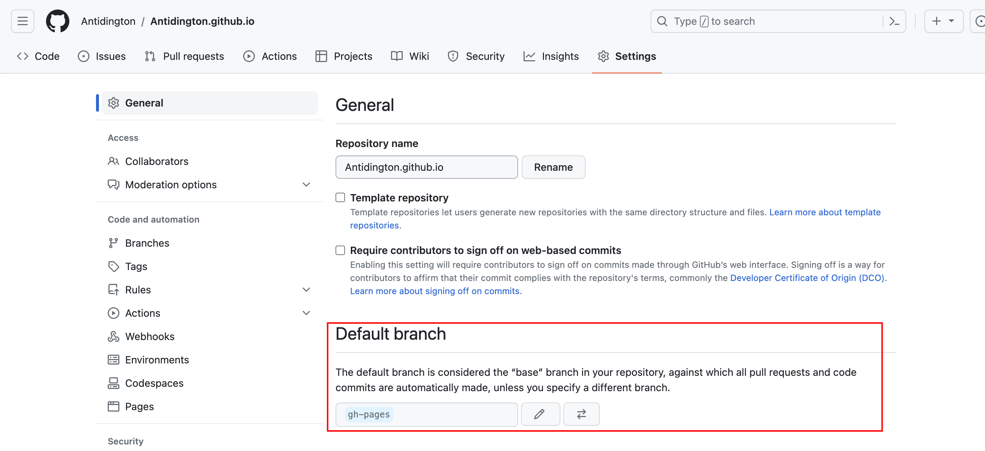Open the Code tab

click(38, 56)
